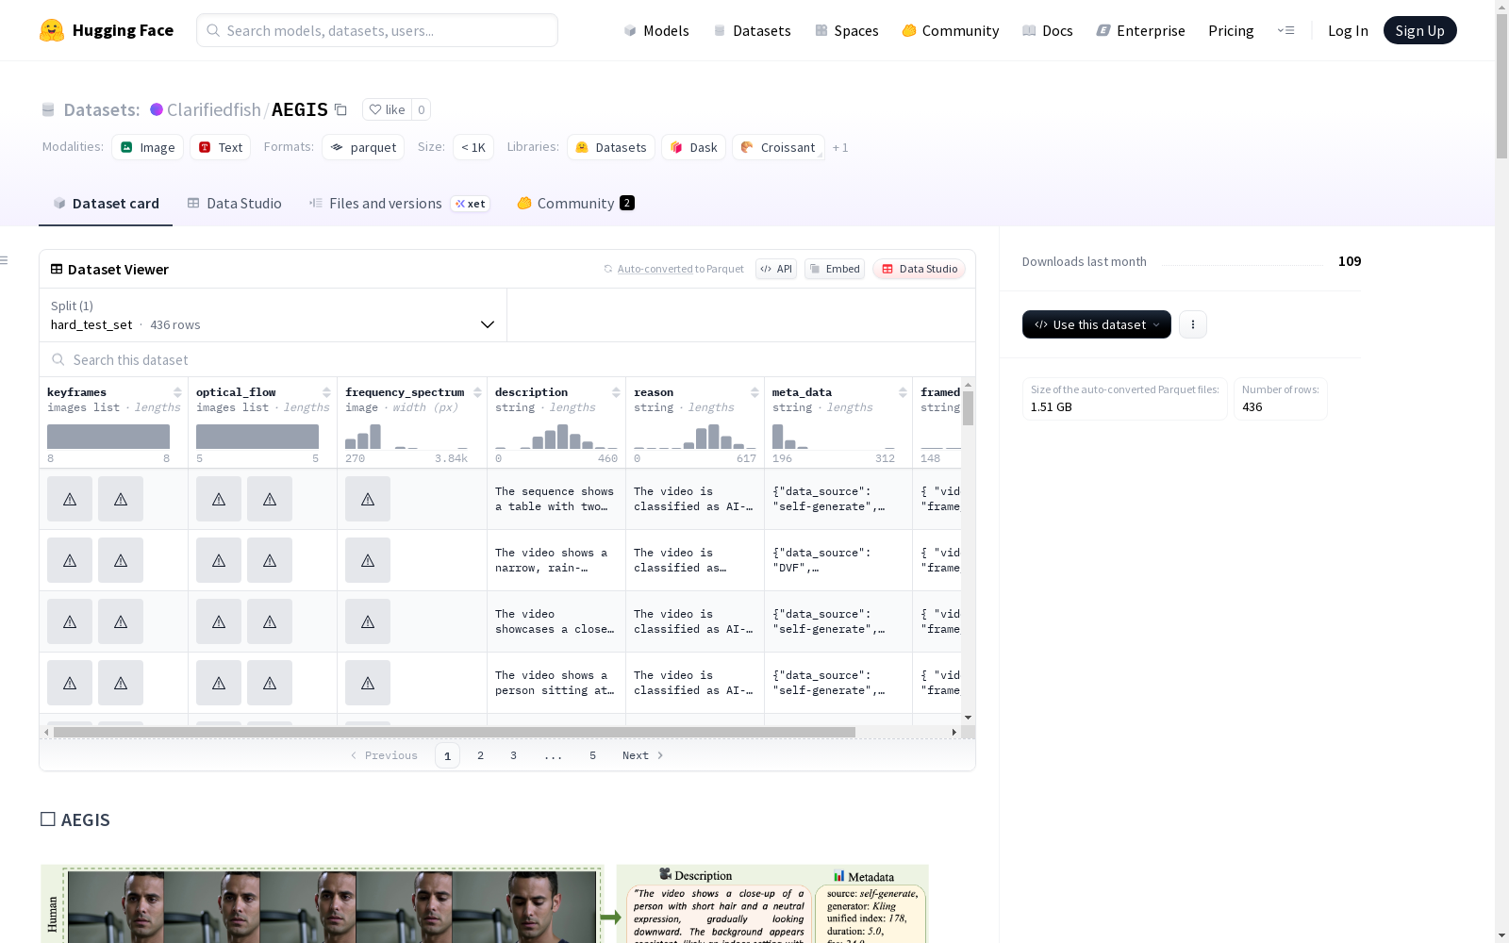Click the frequency_spectrum broken image in first row
The height and width of the screenshot is (943, 1509).
pos(368,499)
